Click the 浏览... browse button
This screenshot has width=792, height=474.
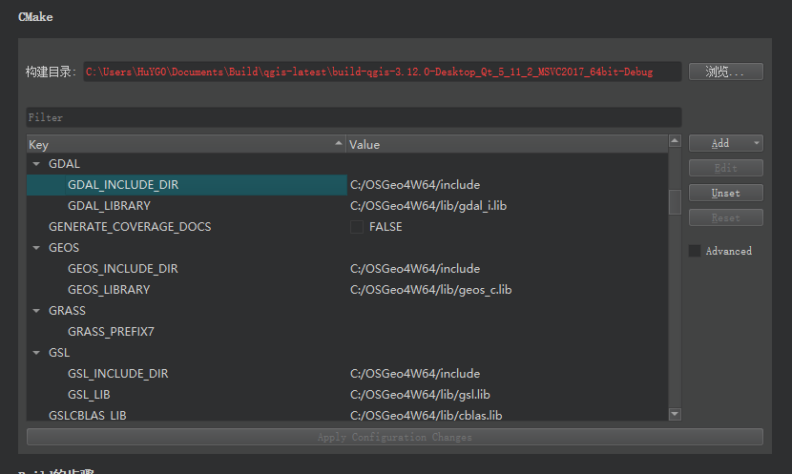pos(725,72)
